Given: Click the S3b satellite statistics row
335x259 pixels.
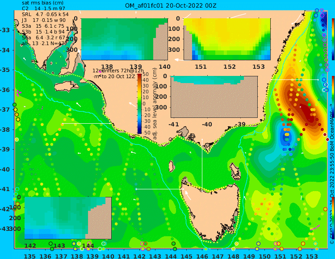Looking at the screenshot, I should 43,32.
